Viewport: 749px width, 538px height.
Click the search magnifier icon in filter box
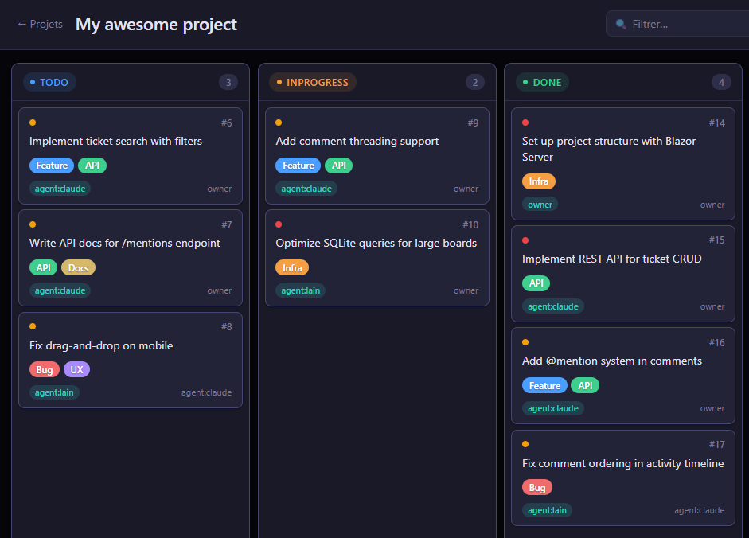622,25
